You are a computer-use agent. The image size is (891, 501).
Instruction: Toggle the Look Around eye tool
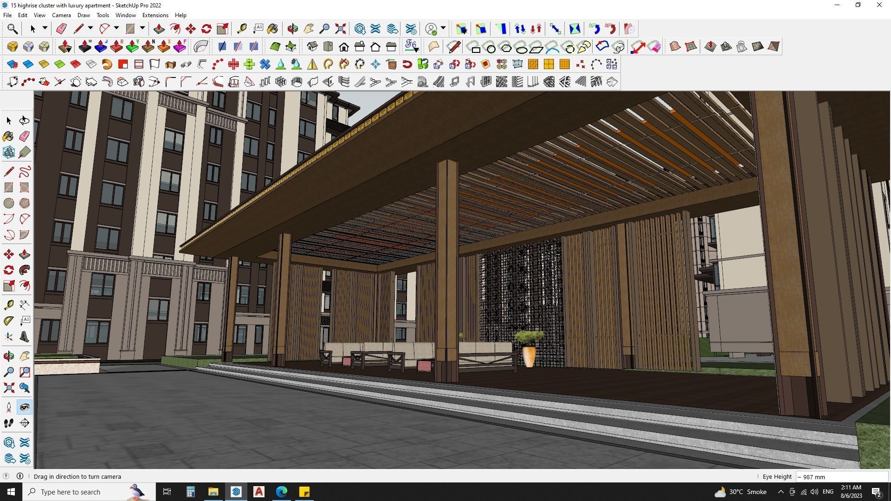(25, 408)
